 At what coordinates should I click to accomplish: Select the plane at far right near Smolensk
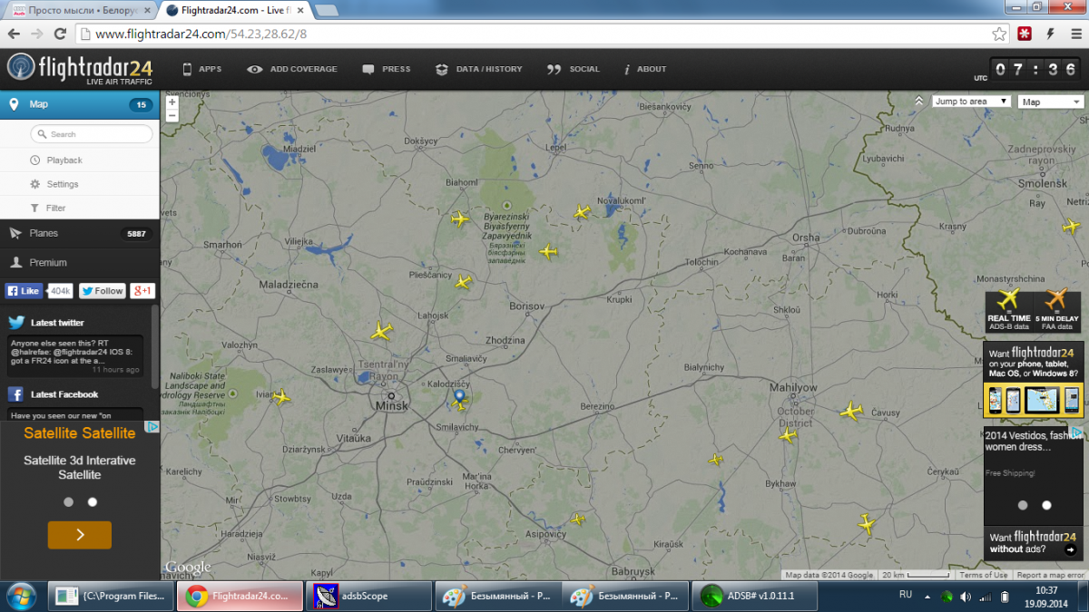[1072, 226]
